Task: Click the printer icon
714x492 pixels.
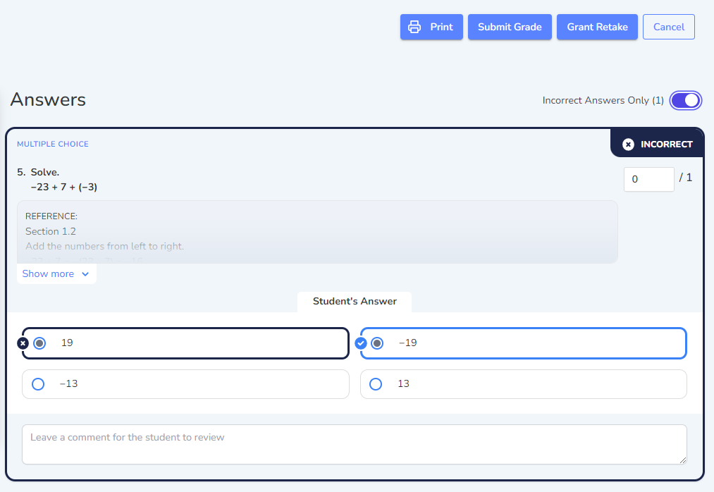Action: pos(414,27)
